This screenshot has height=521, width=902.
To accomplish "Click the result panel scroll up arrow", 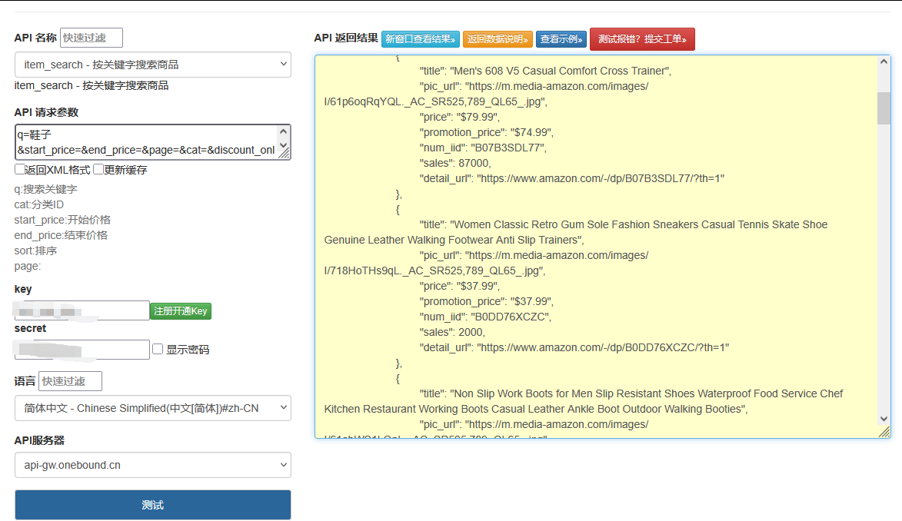I will coord(884,61).
